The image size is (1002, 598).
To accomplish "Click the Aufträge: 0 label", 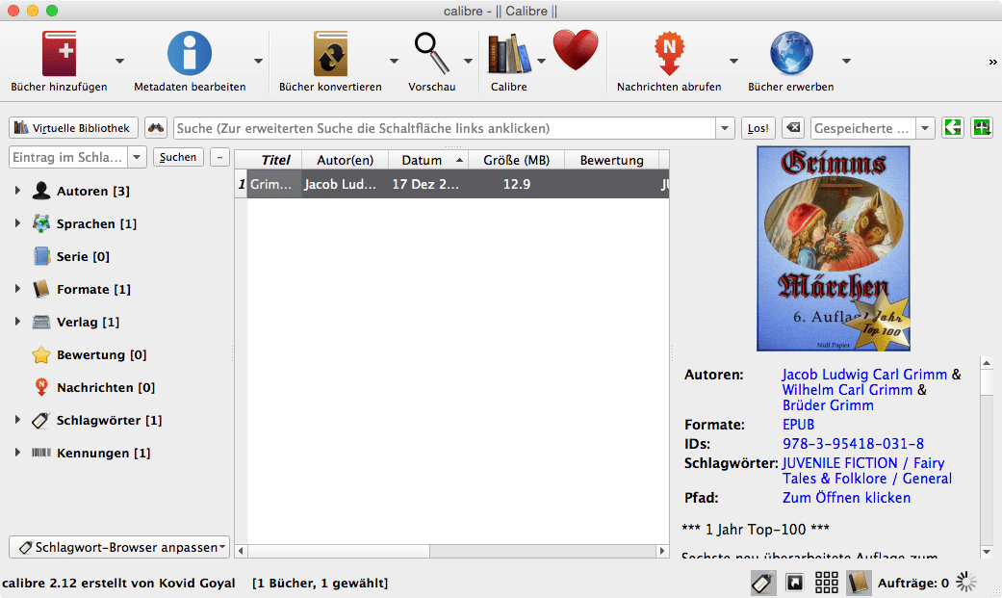I will click(x=913, y=583).
